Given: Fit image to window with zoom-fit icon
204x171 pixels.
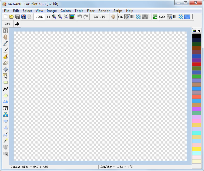Looking at the screenshot, I should tap(66, 17).
